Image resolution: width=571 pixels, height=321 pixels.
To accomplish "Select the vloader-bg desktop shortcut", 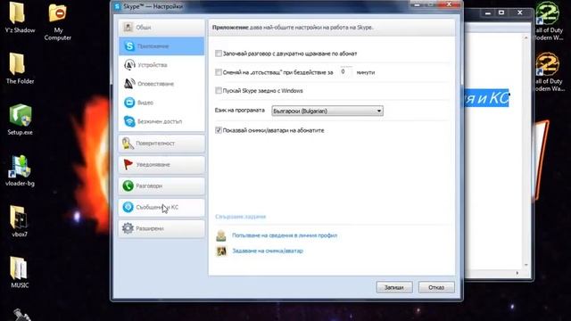I will [x=20, y=170].
